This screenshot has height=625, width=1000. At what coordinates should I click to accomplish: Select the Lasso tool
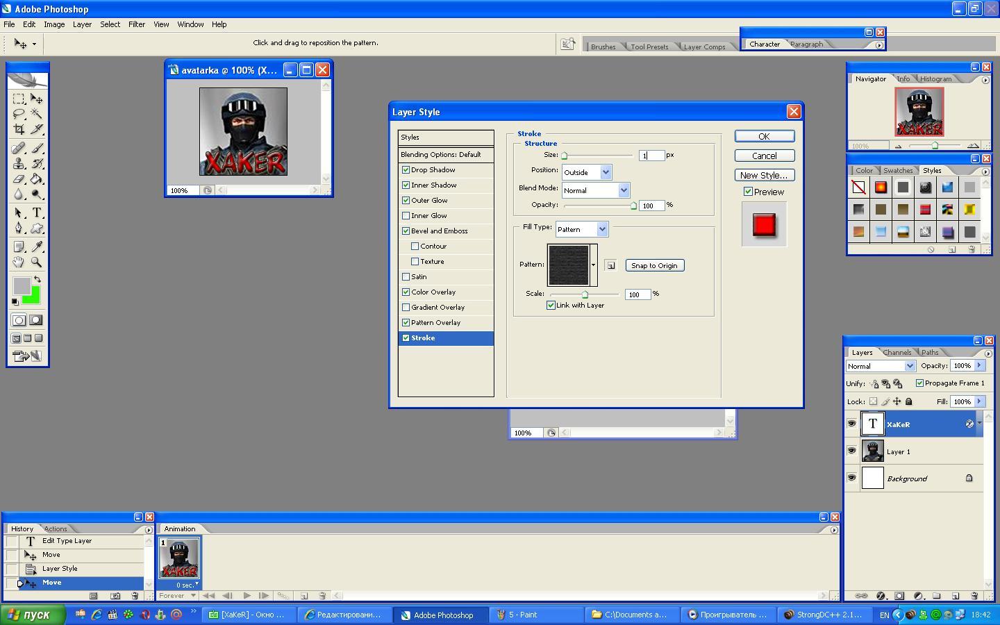click(19, 114)
